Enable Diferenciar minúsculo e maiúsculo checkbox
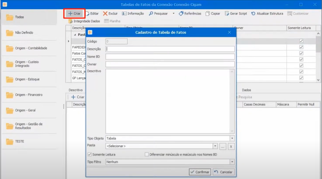 pyautogui.click(x=147, y=154)
